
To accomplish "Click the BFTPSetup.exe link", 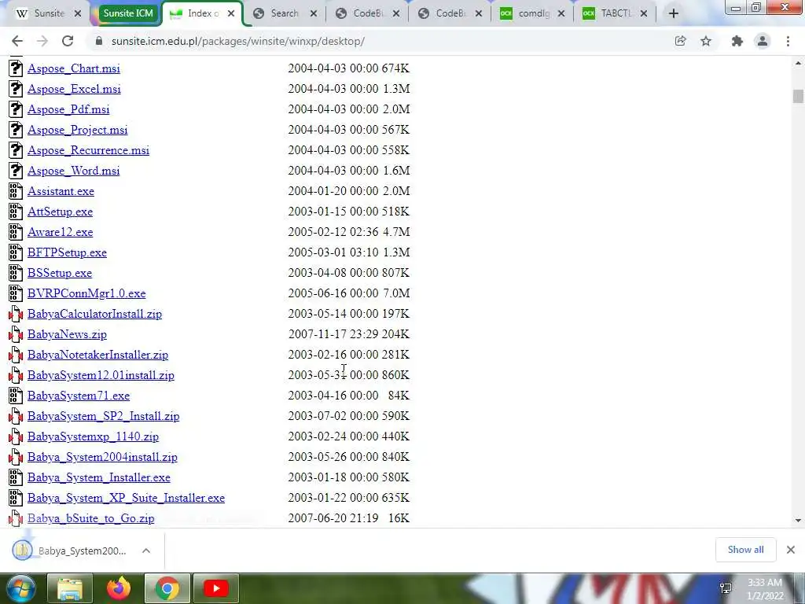I will (x=68, y=252).
